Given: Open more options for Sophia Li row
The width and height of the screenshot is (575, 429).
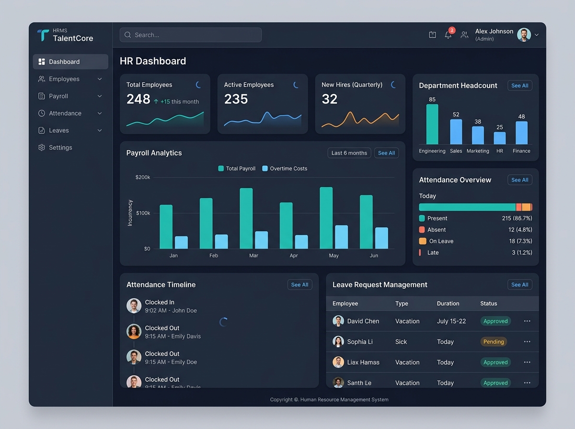Looking at the screenshot, I should 527,342.
